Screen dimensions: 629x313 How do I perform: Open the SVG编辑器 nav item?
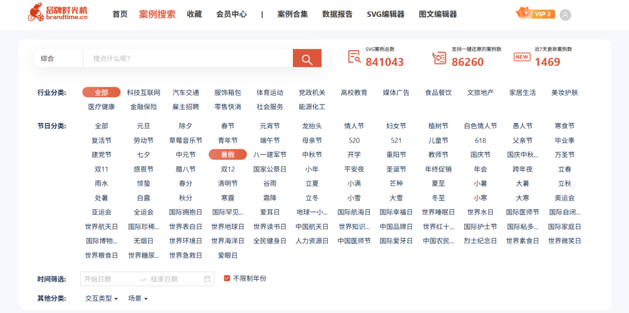coord(386,14)
